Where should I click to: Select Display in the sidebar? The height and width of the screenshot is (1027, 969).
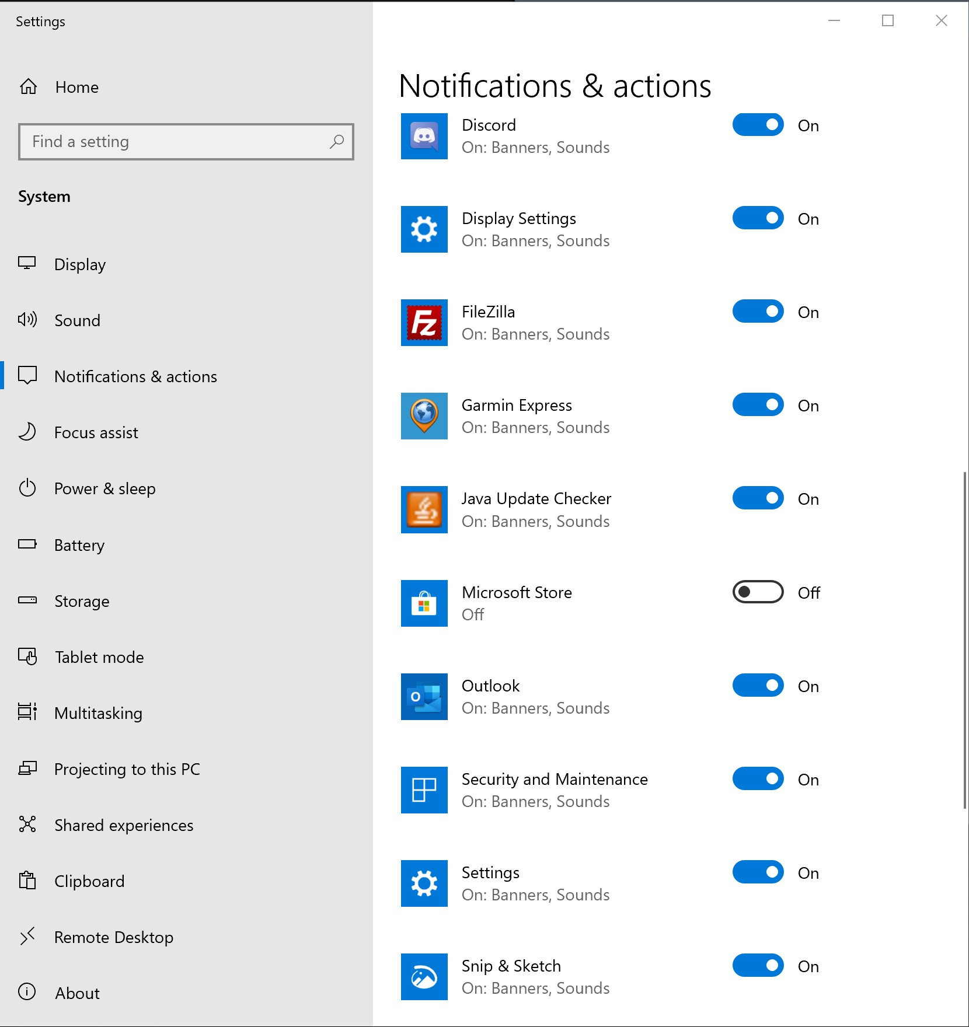click(80, 264)
